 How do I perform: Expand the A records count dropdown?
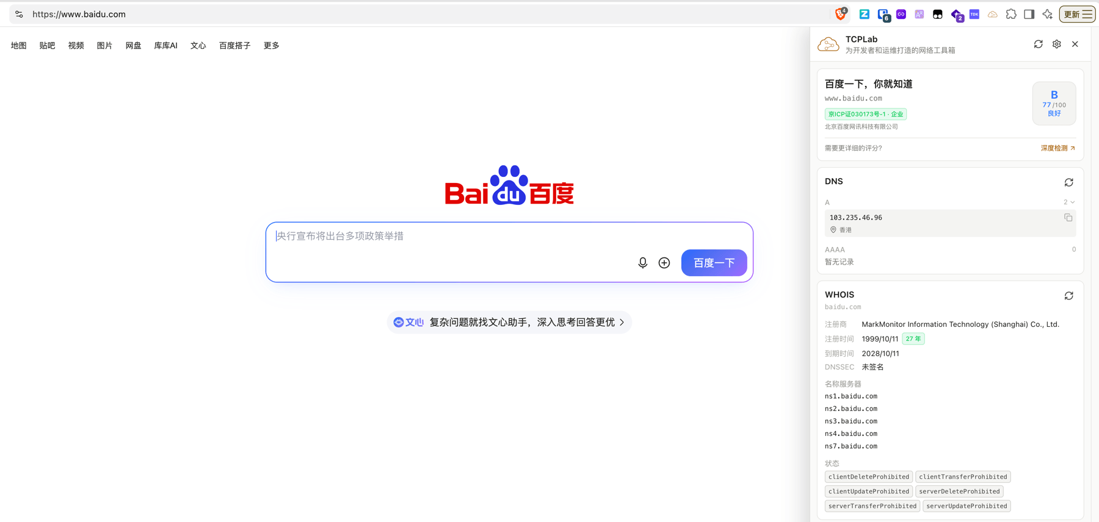click(x=1069, y=202)
